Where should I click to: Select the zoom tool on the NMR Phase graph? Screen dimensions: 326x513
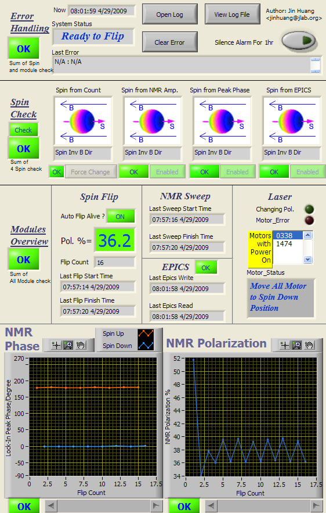68,345
